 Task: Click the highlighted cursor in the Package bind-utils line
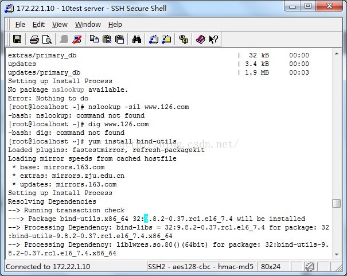[146, 219]
